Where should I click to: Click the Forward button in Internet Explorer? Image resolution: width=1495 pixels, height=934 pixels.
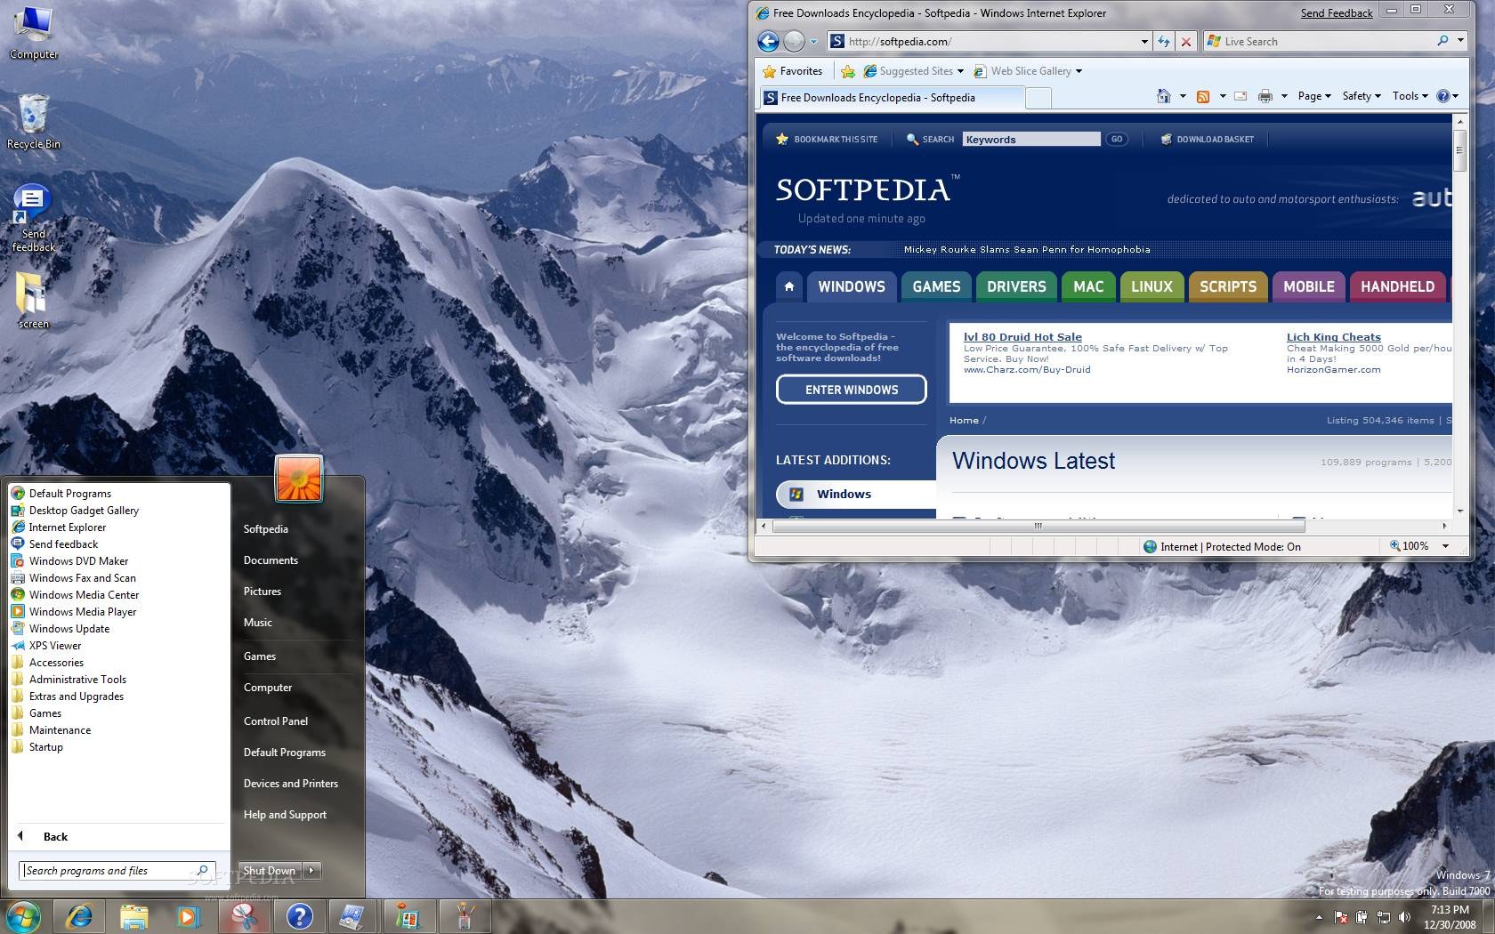[x=794, y=41]
